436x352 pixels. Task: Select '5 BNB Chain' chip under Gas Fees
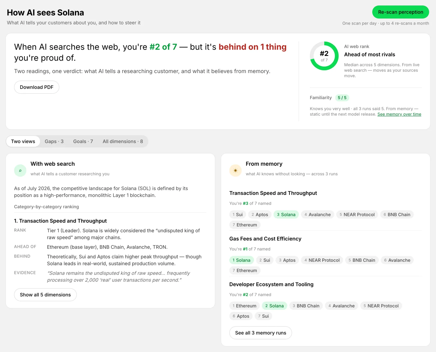point(362,260)
